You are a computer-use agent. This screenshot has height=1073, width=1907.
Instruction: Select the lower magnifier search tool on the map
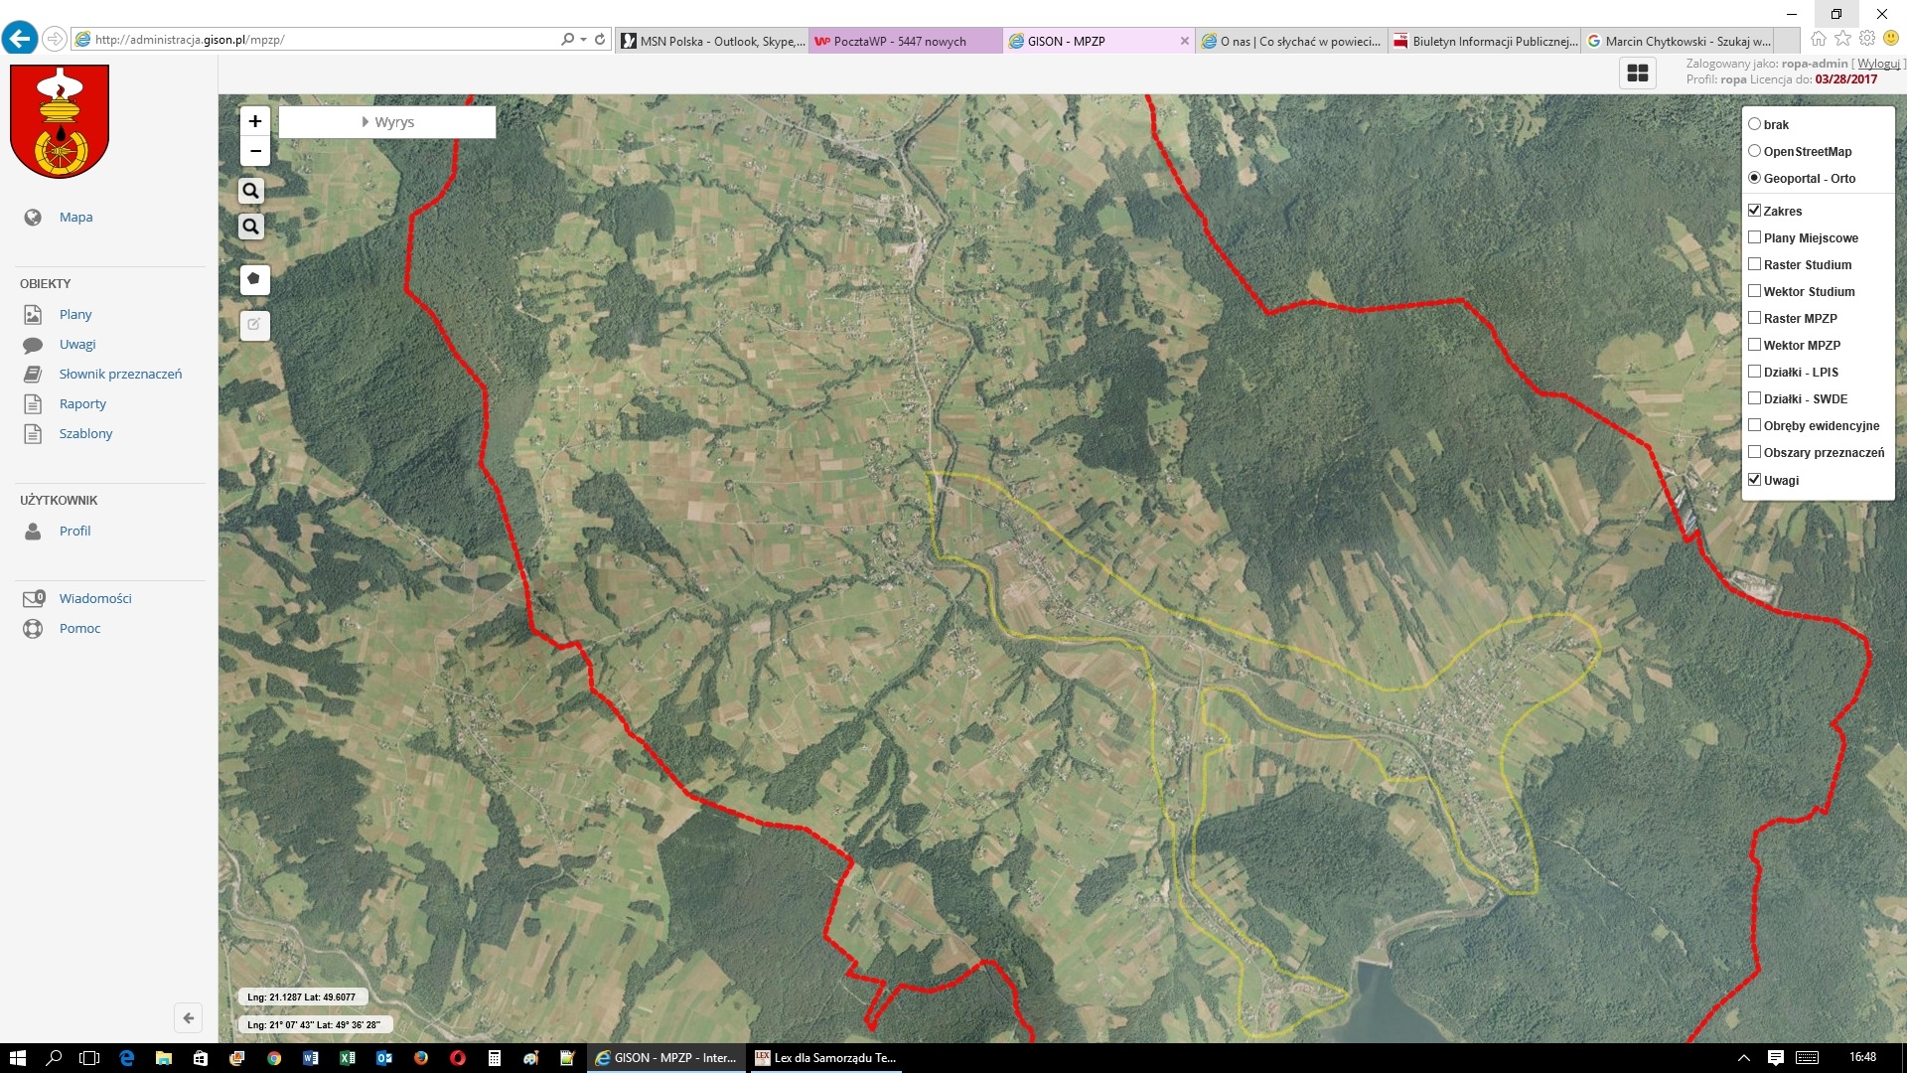tap(251, 227)
